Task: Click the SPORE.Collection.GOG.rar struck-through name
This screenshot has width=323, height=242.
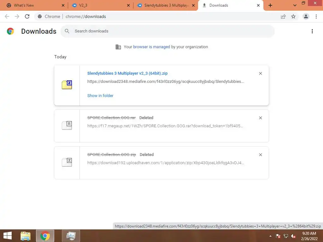Action: (x=111, y=118)
